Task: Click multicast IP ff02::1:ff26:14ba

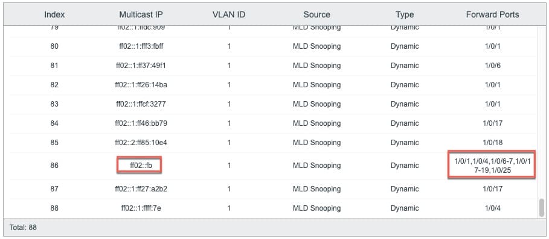Action: (x=141, y=85)
